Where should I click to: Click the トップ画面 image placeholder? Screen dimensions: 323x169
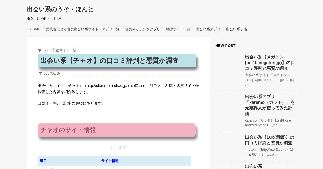click(118, 148)
